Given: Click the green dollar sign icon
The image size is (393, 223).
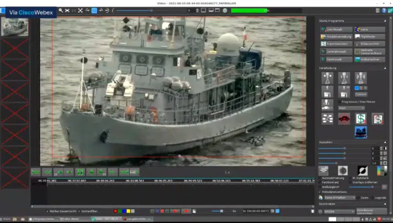Looking at the screenshot, I should coord(361,118).
